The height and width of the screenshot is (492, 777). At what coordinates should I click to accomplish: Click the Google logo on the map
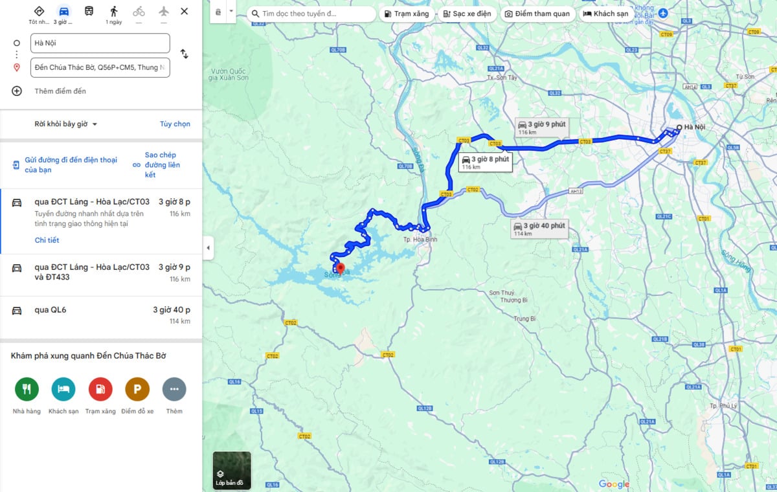tap(614, 484)
